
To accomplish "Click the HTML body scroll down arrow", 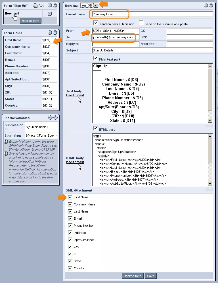I will point(210,184).
